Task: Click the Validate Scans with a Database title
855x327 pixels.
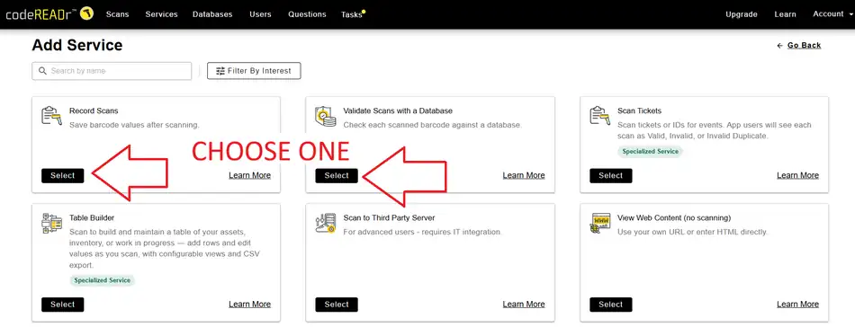Action: [x=398, y=111]
